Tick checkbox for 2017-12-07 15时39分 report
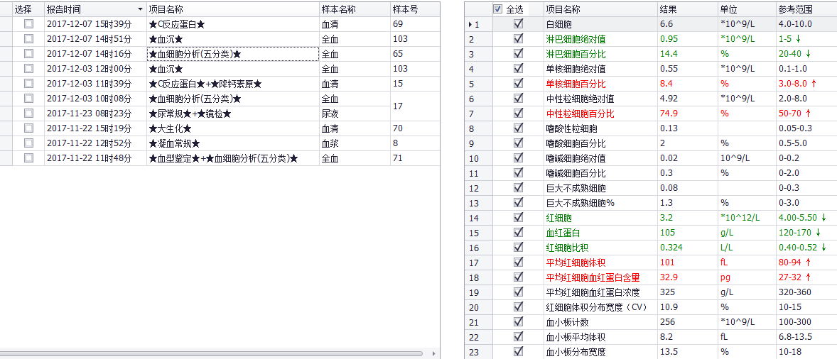This screenshot has height=359, width=837. (x=28, y=24)
